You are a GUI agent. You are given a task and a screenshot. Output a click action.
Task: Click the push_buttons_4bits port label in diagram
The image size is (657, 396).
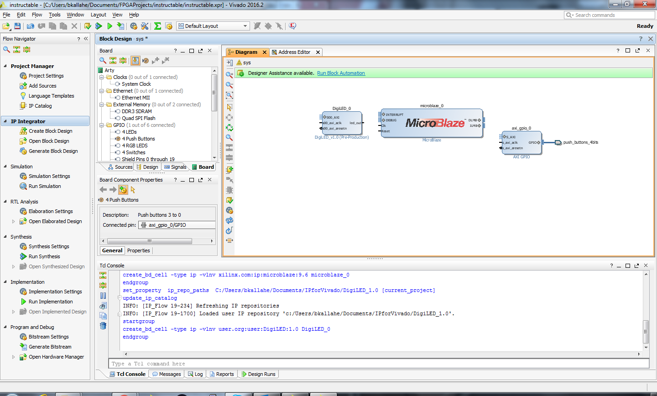580,142
